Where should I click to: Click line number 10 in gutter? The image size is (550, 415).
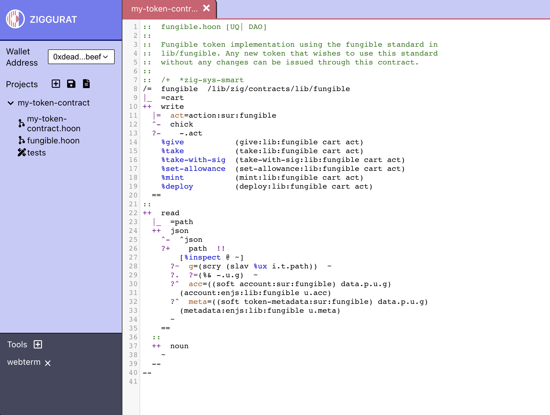pyautogui.click(x=133, y=106)
